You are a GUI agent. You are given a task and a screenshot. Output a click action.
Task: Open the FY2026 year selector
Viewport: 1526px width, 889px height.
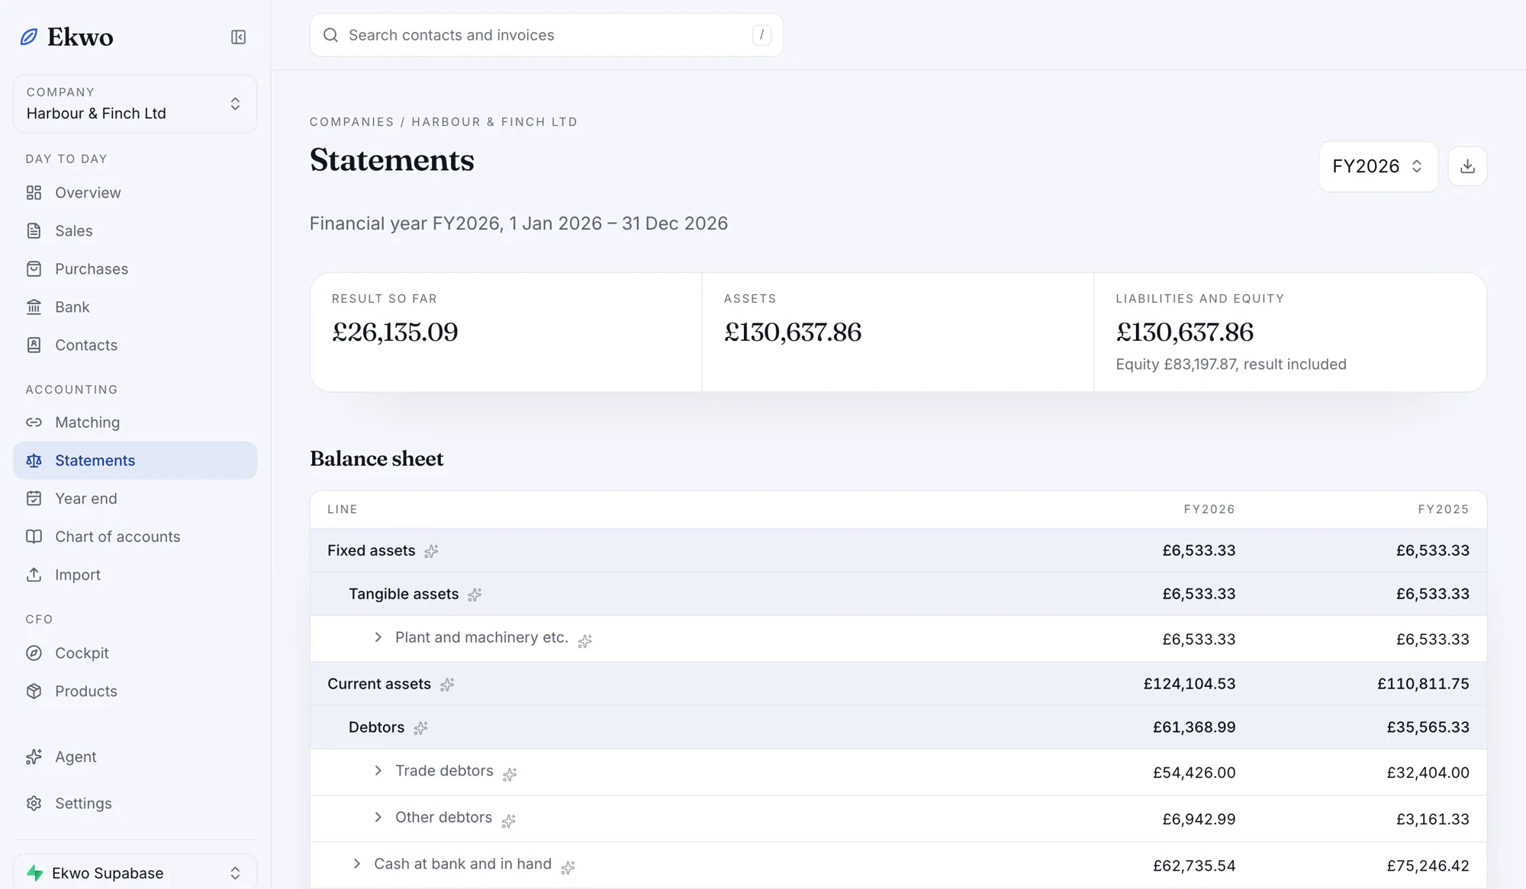(1378, 166)
